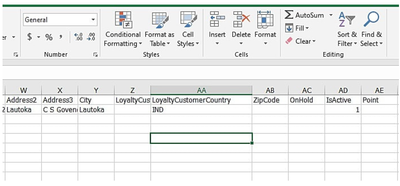Click the Delete cells icon
Screen dimensions: 400x186
241,19
